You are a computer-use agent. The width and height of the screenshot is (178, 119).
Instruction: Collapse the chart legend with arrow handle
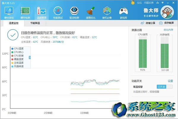tap(29, 57)
